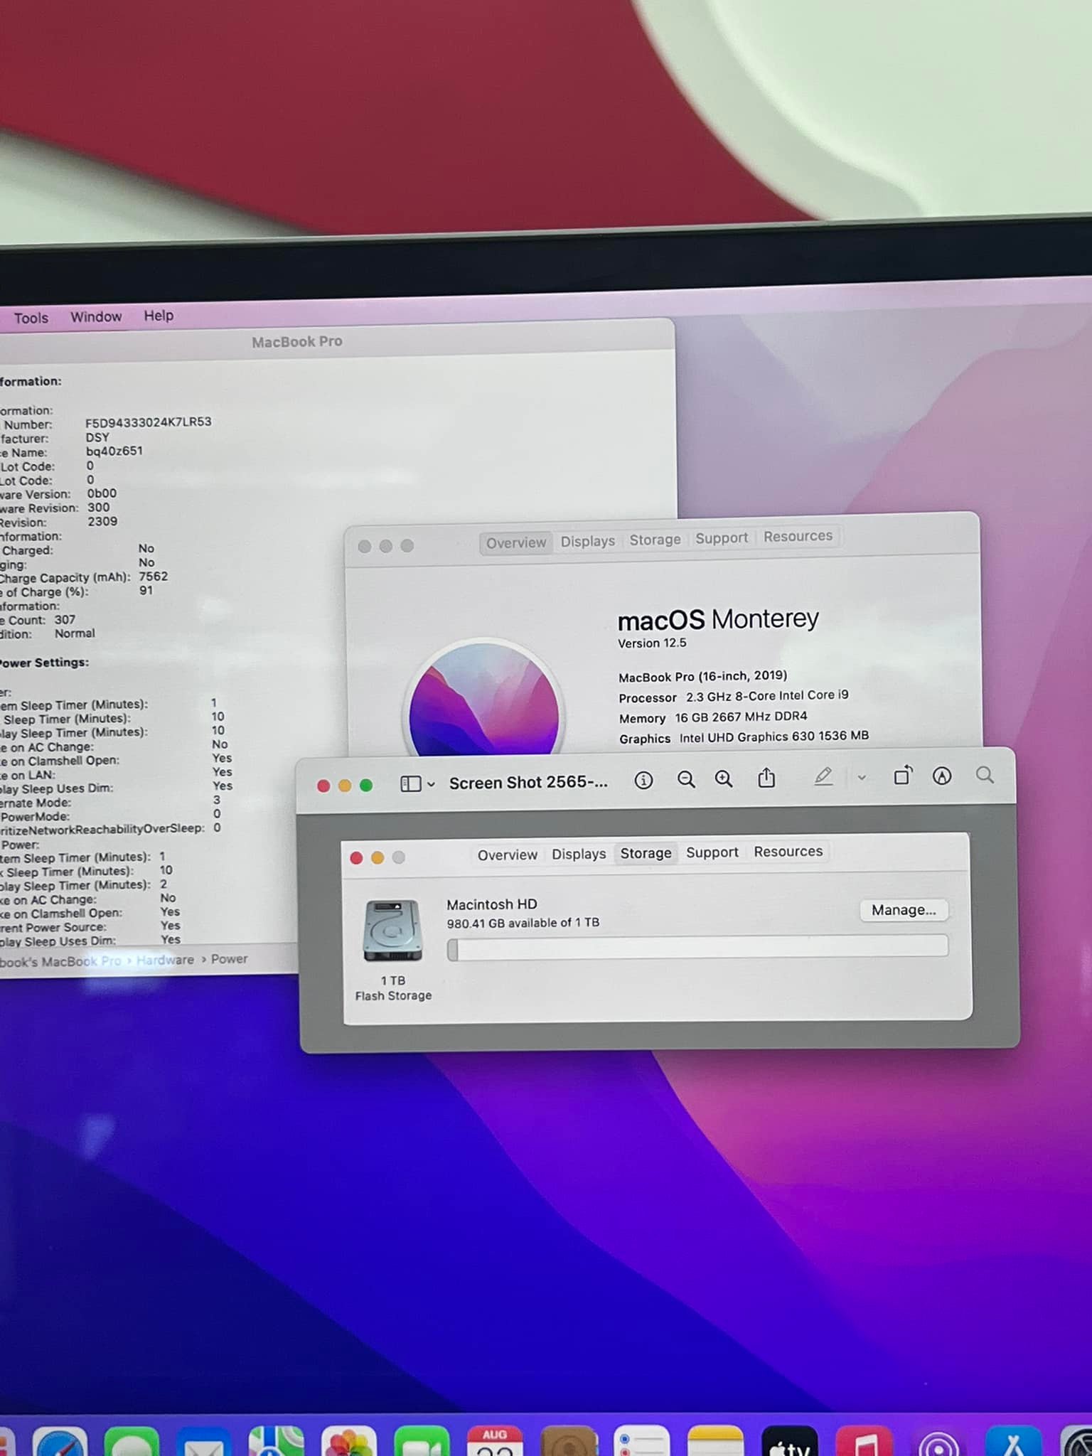Open the Share icon in Preview toolbar
Image resolution: width=1092 pixels, height=1456 pixels.
[766, 778]
